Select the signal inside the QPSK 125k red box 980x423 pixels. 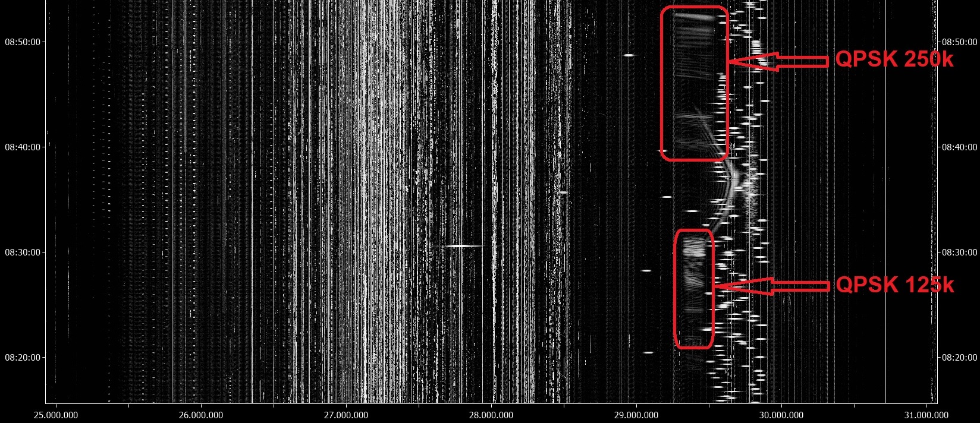693,289
